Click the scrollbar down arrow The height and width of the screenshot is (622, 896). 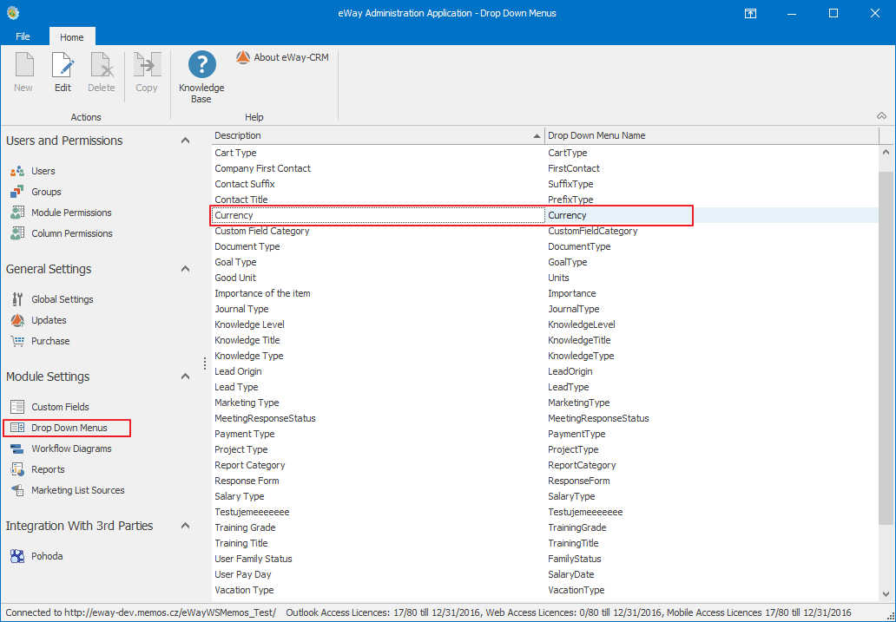[x=886, y=594]
